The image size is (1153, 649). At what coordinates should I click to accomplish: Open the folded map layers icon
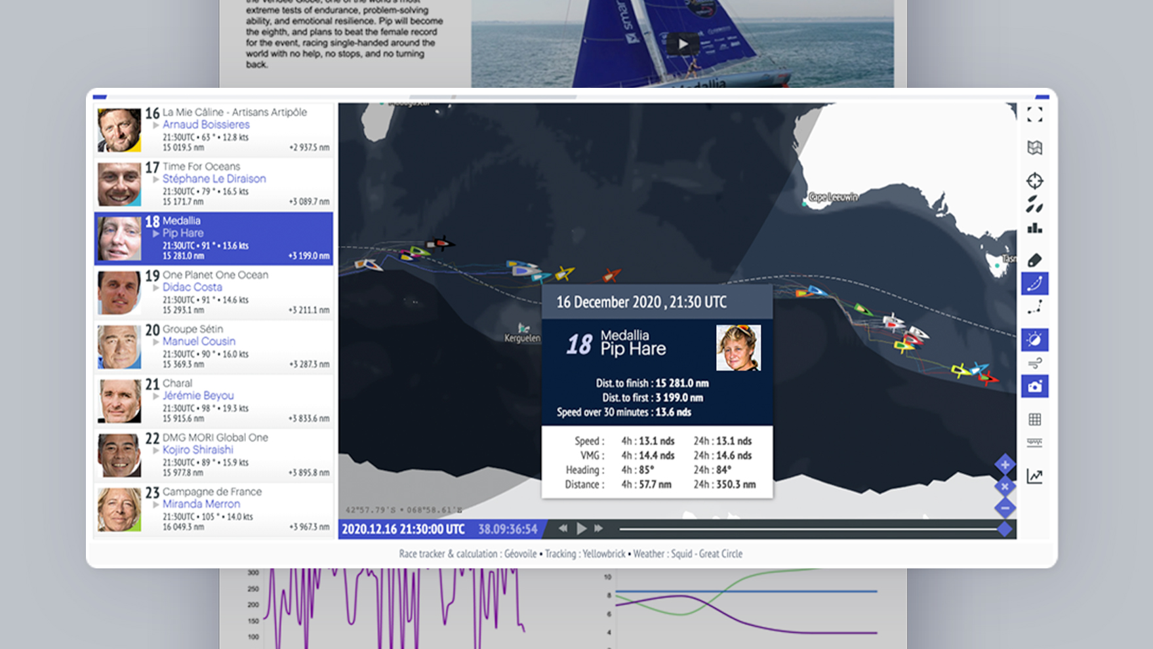click(1034, 148)
